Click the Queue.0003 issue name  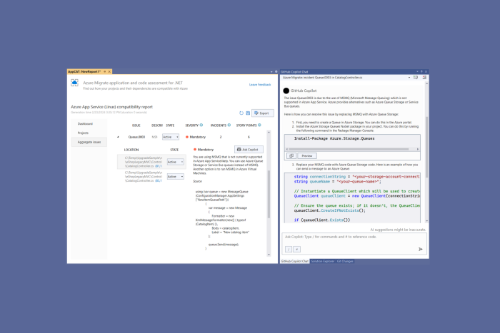136,137
